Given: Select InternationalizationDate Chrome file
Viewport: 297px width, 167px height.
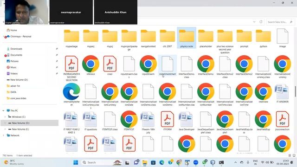Looking at the screenshot, I should point(129,94).
